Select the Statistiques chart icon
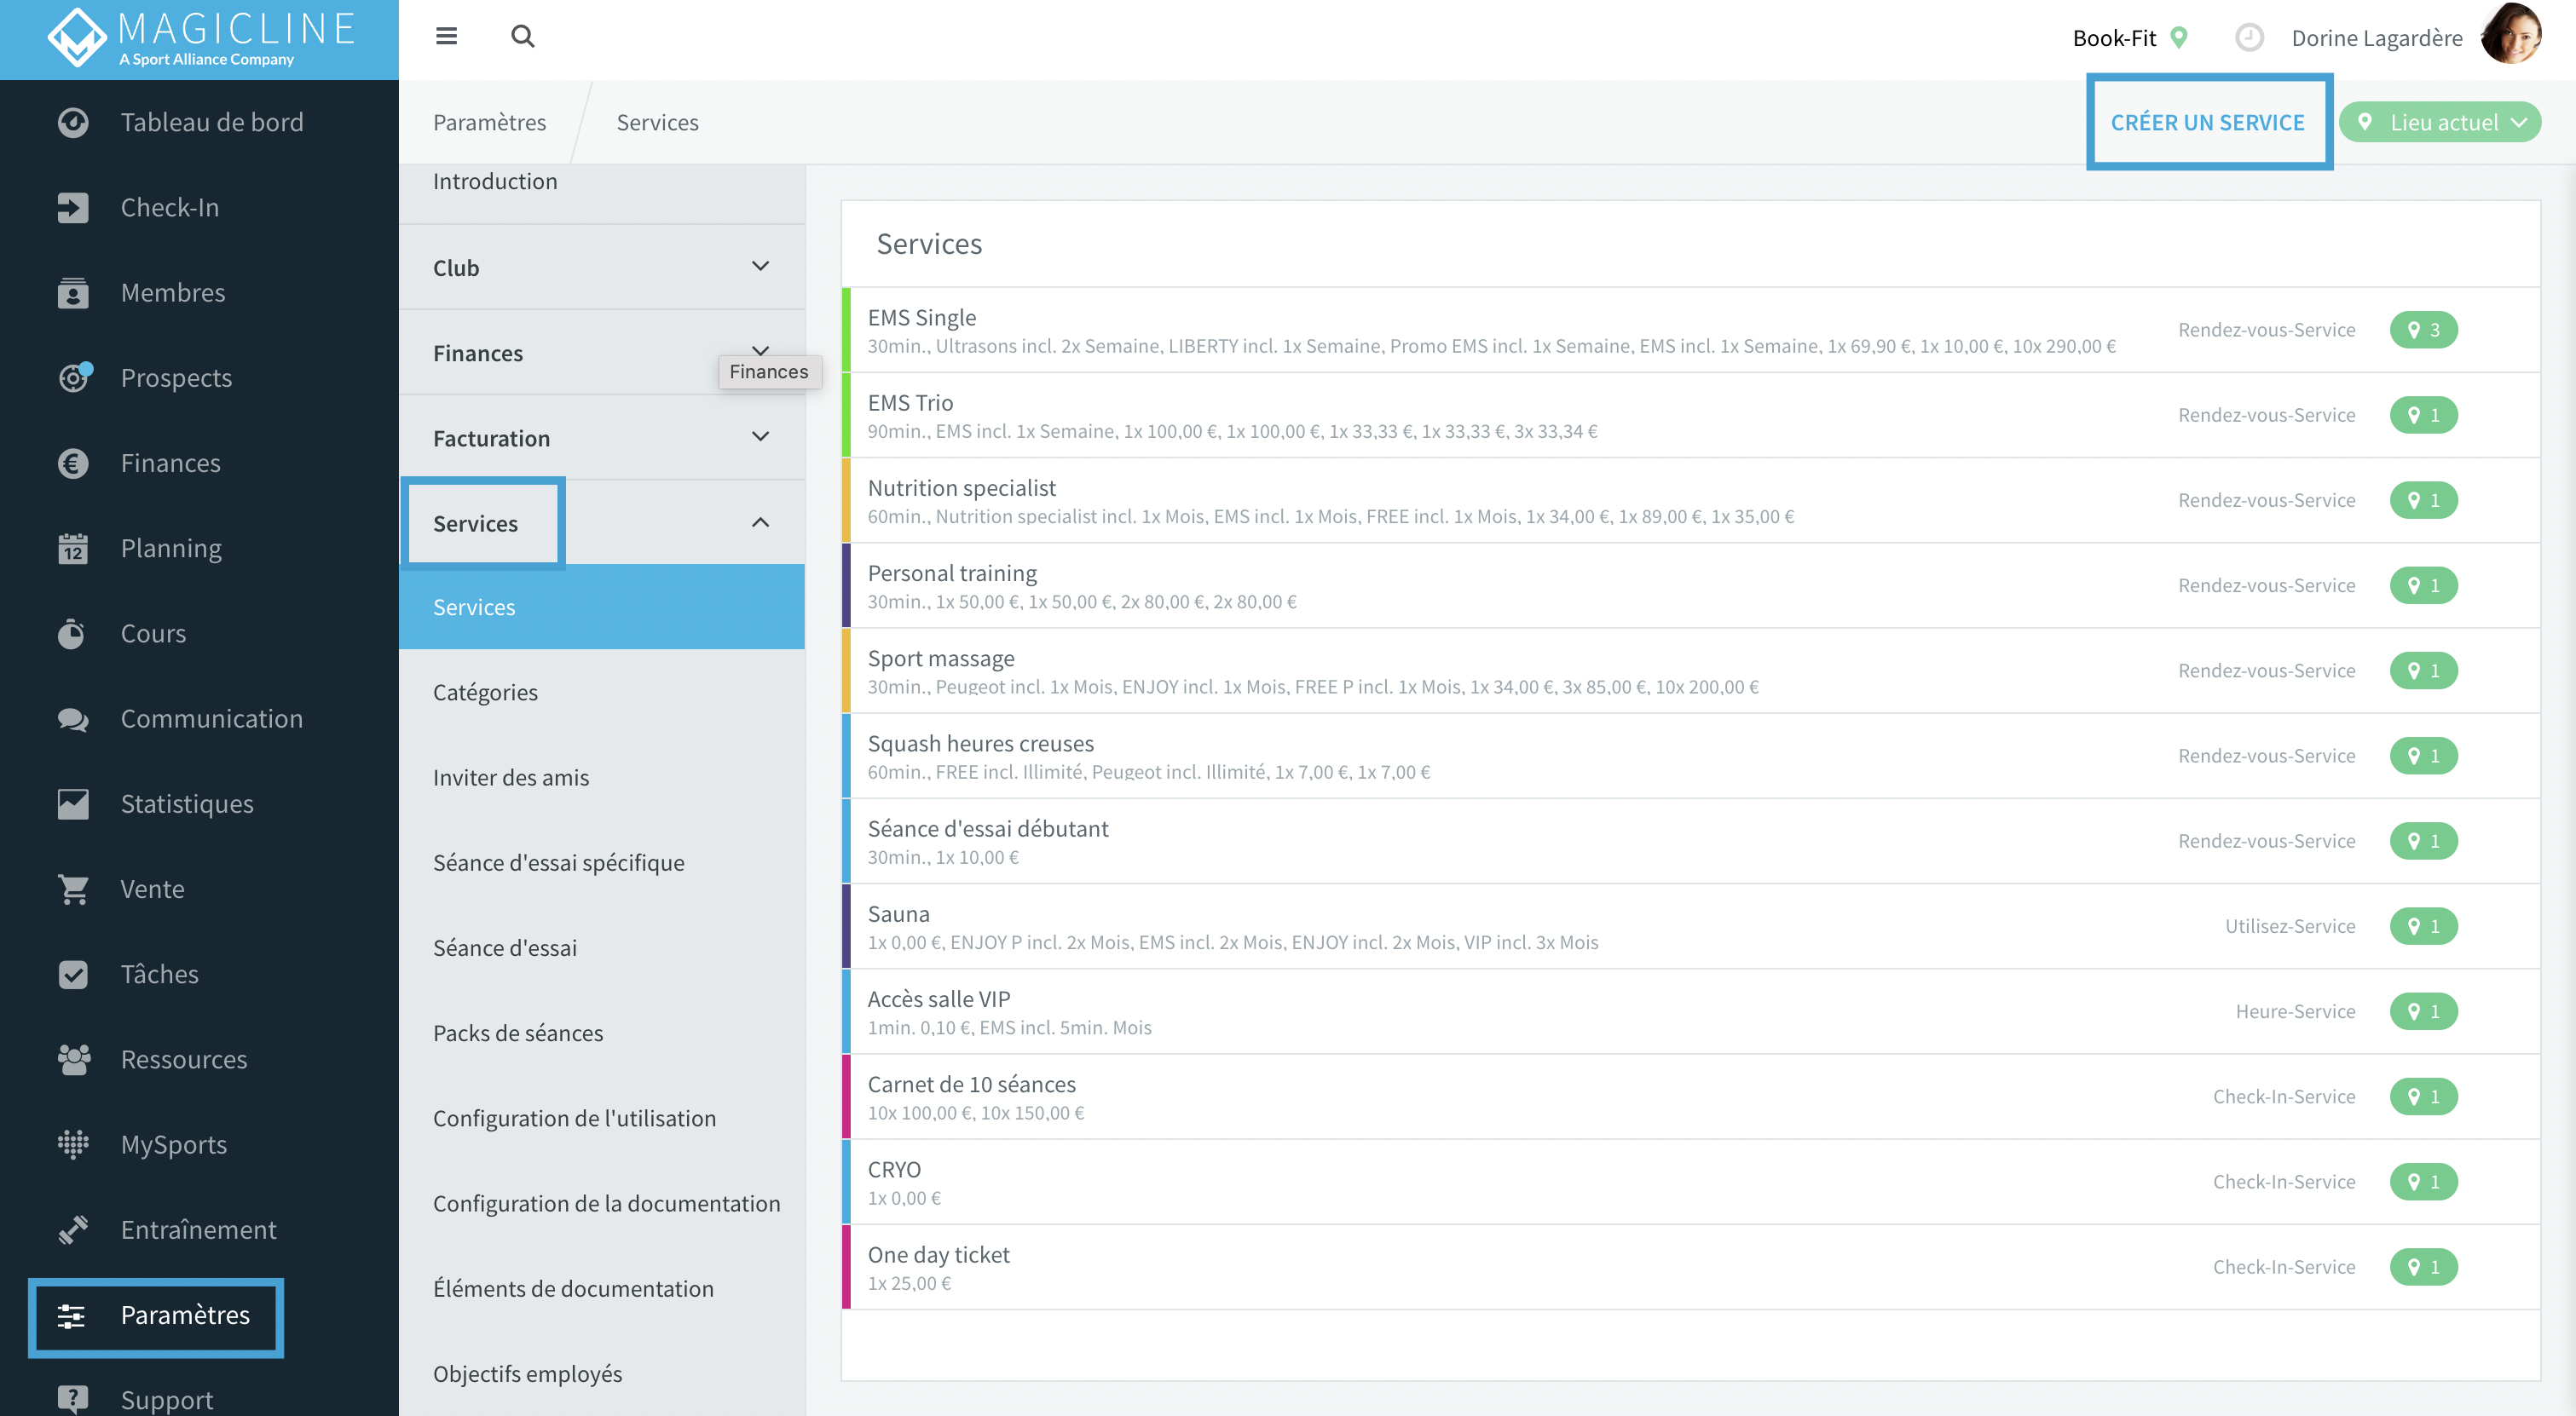Viewport: 2576px width, 1416px height. (x=73, y=804)
